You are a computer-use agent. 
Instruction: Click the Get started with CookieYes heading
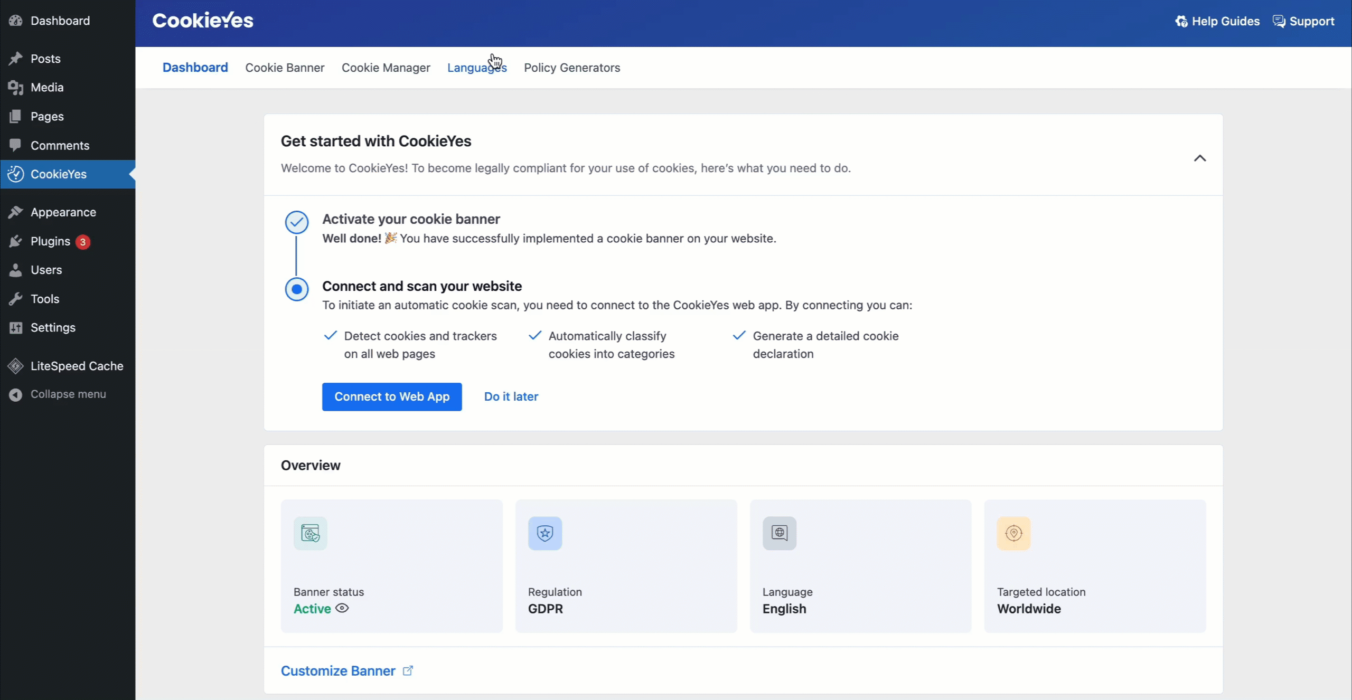point(376,141)
